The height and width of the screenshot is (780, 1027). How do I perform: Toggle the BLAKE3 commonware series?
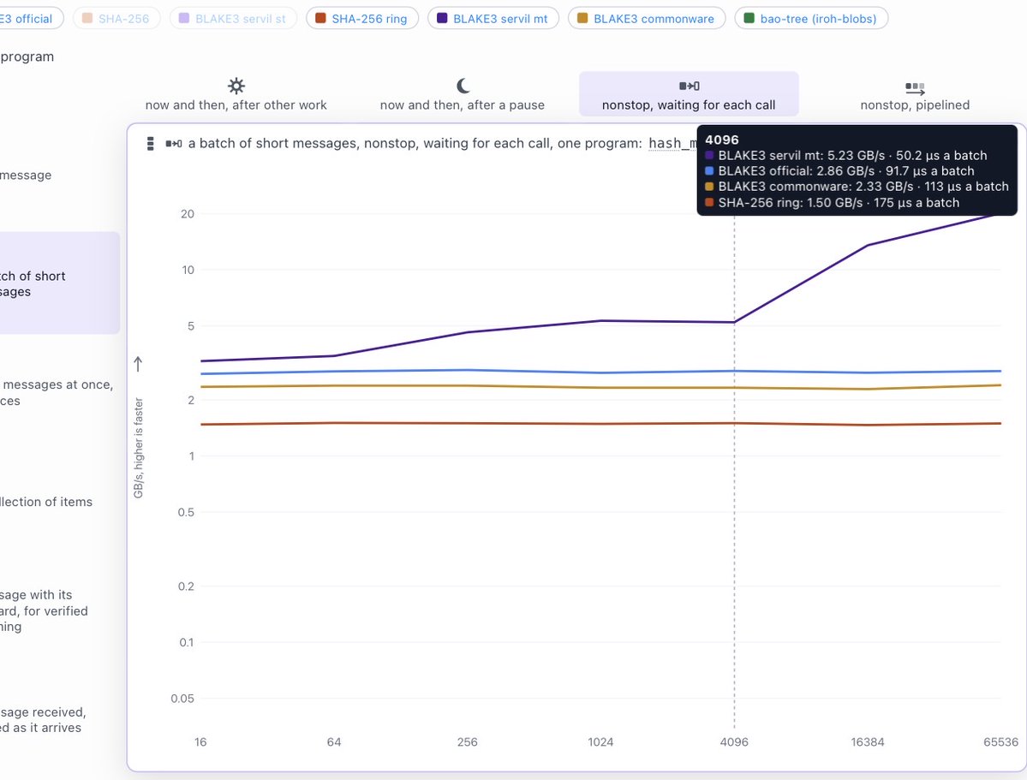(647, 18)
